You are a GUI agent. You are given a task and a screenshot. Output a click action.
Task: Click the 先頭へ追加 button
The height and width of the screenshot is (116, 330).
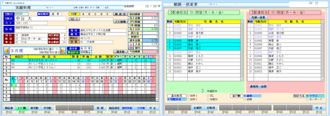(258, 17)
